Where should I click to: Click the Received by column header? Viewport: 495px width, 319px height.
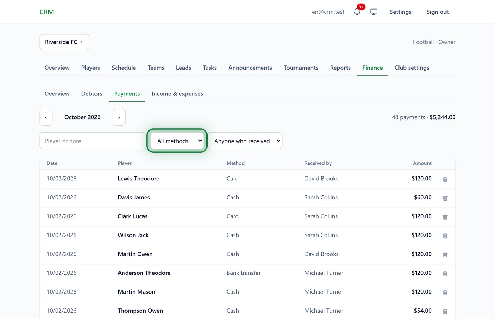point(318,163)
